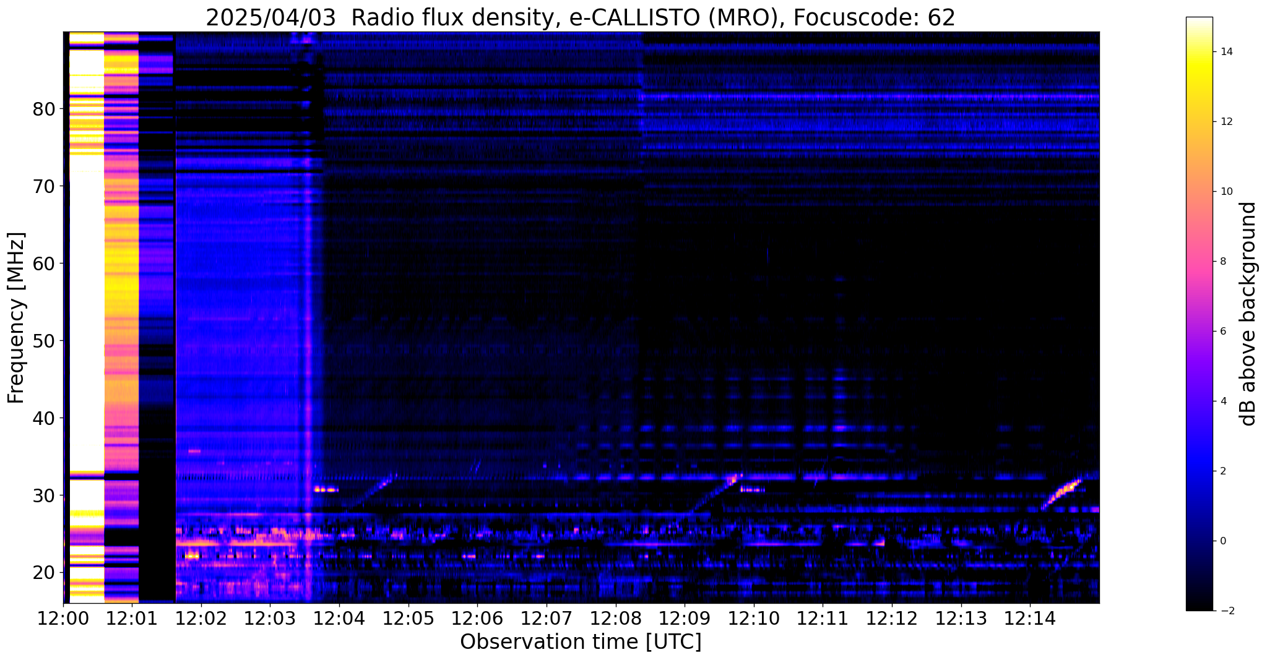Click the 'dB above background' colorbar label
Screen dimensions: 1267x660
[1248, 314]
